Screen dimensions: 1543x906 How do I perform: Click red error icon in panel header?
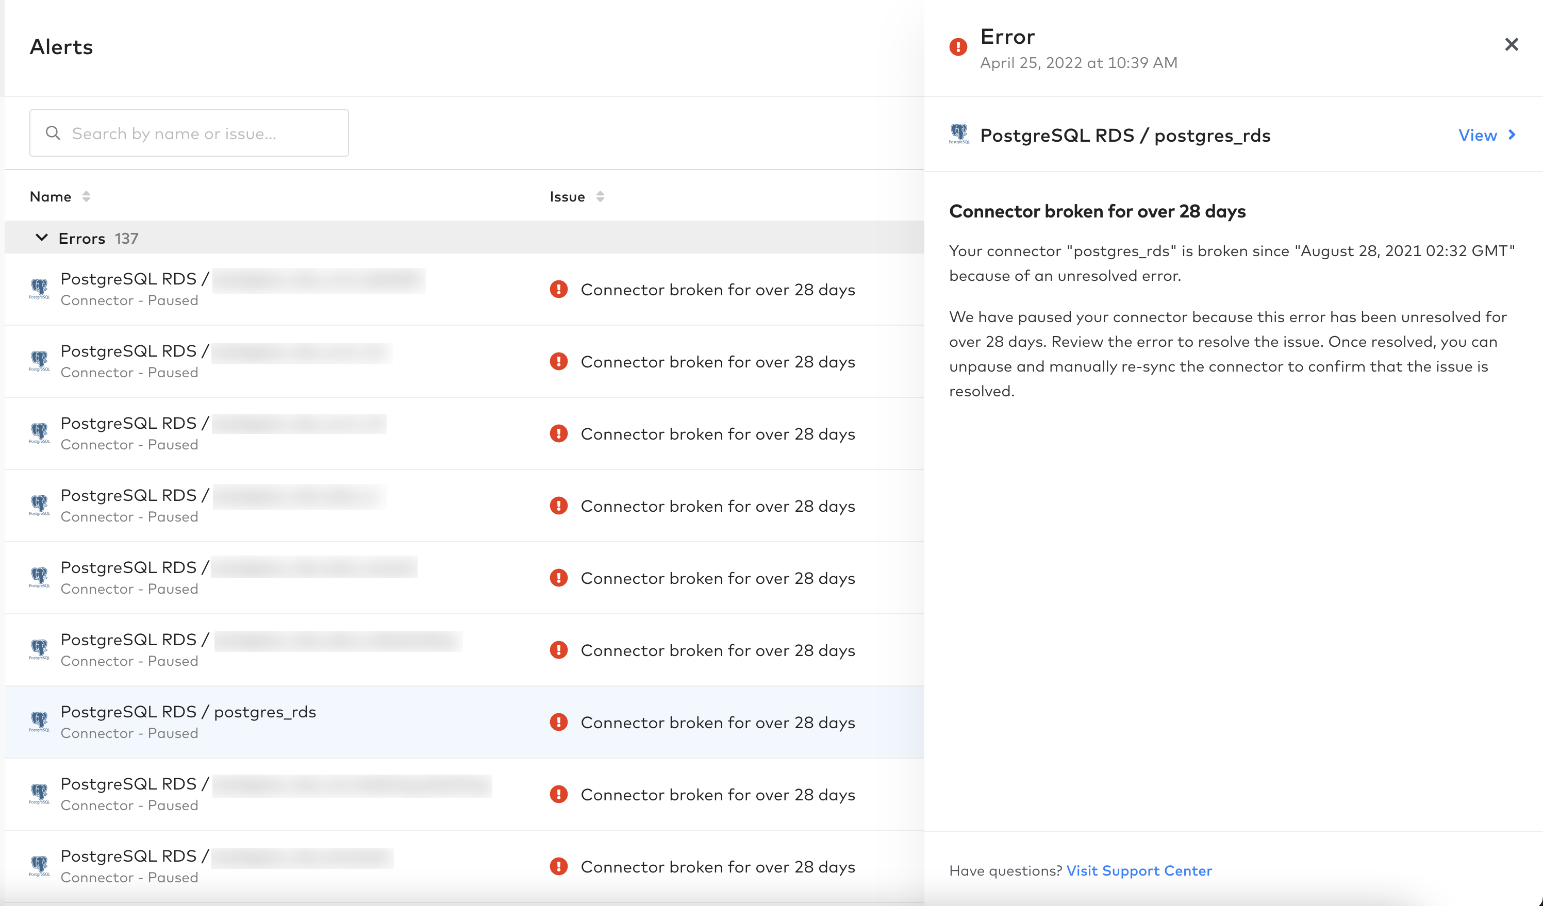958,46
